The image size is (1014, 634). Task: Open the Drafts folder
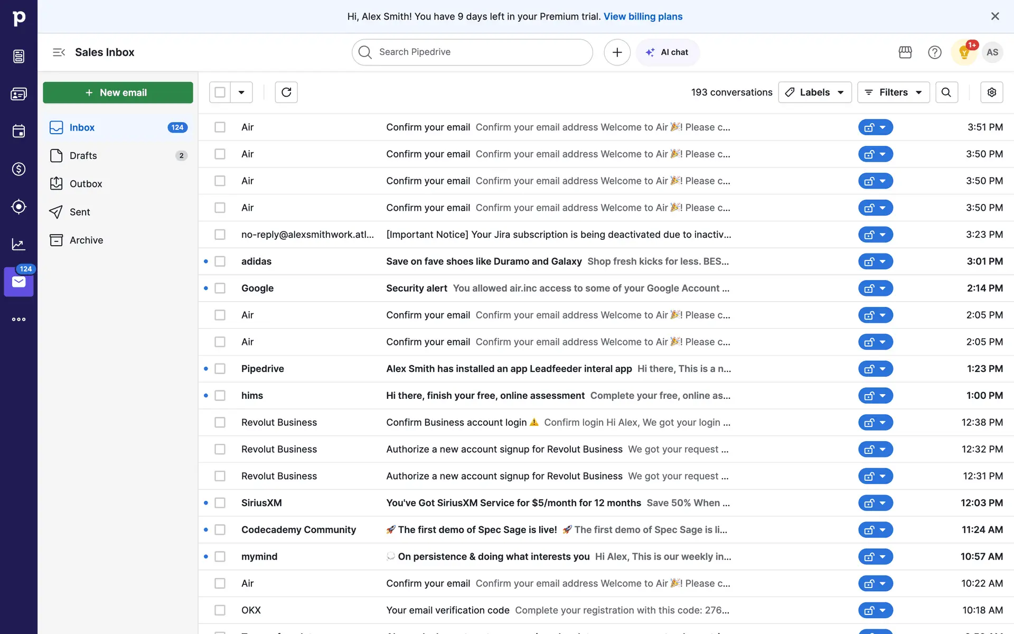click(83, 156)
